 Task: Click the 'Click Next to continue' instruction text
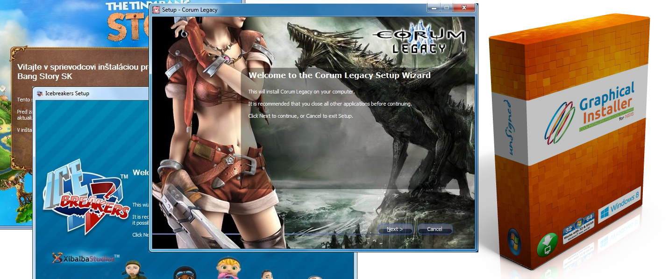coord(301,115)
